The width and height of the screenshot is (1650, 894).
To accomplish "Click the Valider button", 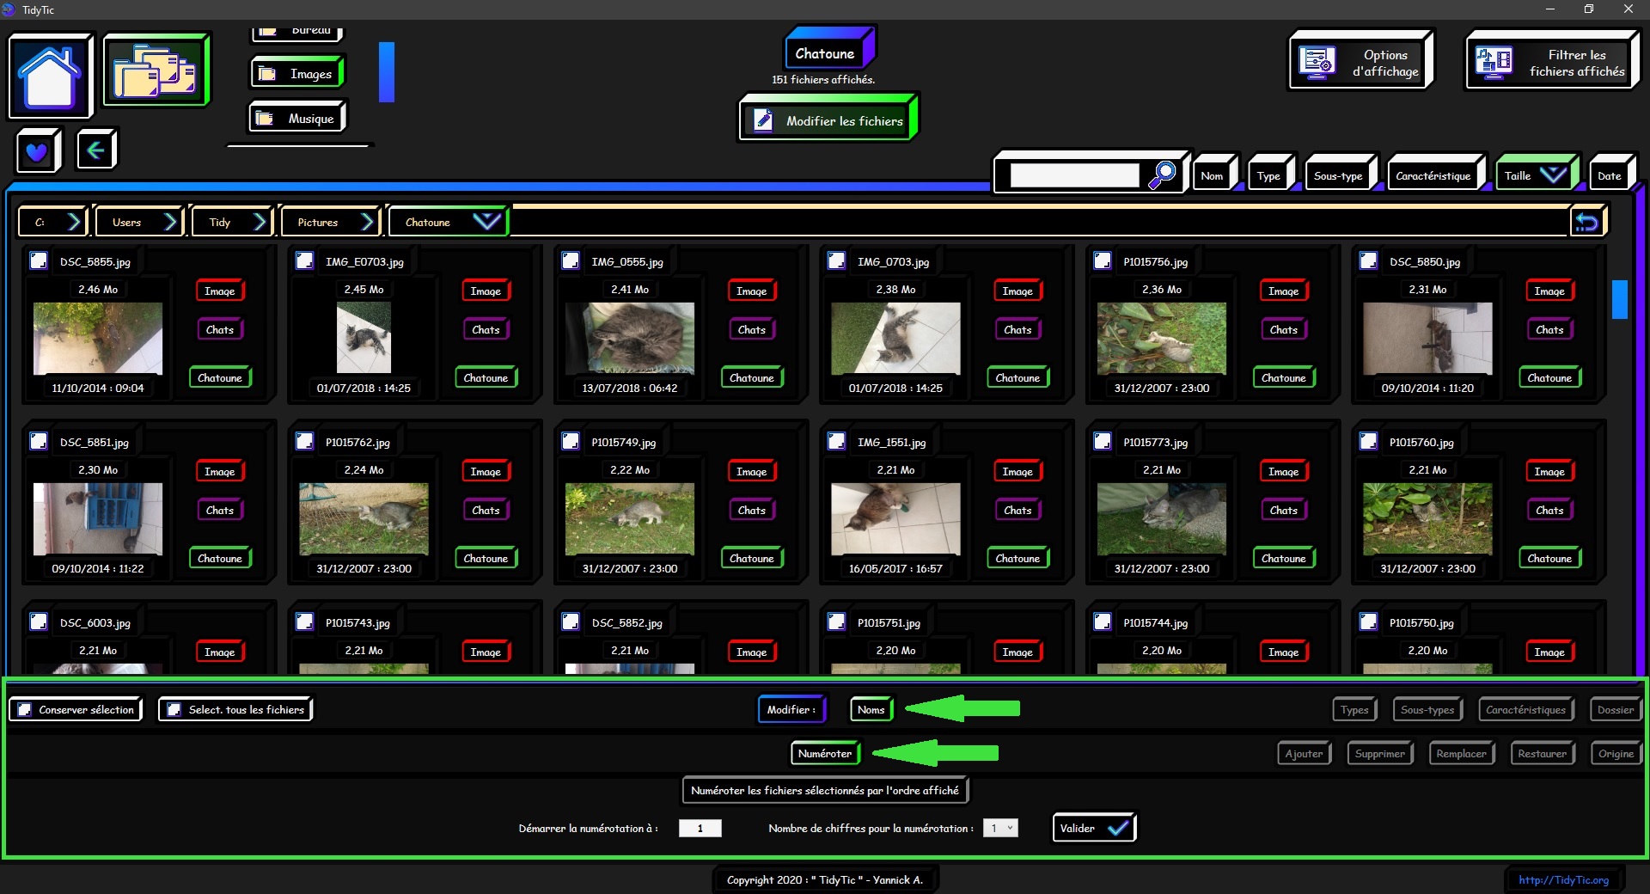I will coord(1093,828).
